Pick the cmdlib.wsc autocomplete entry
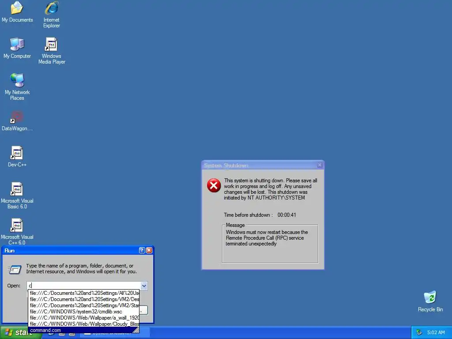The width and height of the screenshot is (452, 339). pyautogui.click(x=84, y=312)
